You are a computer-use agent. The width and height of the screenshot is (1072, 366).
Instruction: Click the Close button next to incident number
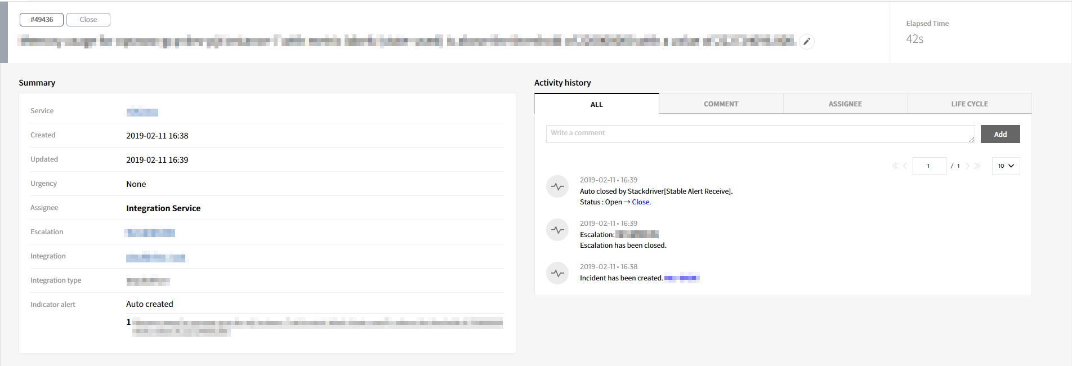pyautogui.click(x=88, y=20)
